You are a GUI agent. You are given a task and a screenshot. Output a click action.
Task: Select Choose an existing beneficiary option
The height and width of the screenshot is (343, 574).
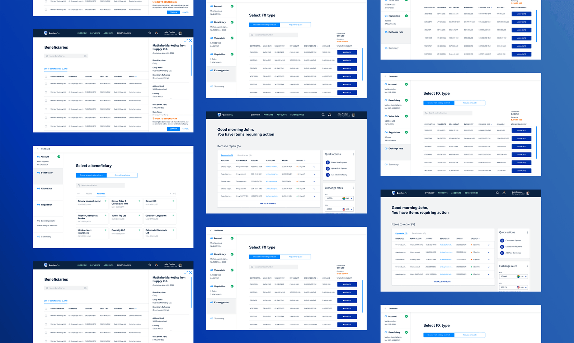pyautogui.click(x=91, y=175)
